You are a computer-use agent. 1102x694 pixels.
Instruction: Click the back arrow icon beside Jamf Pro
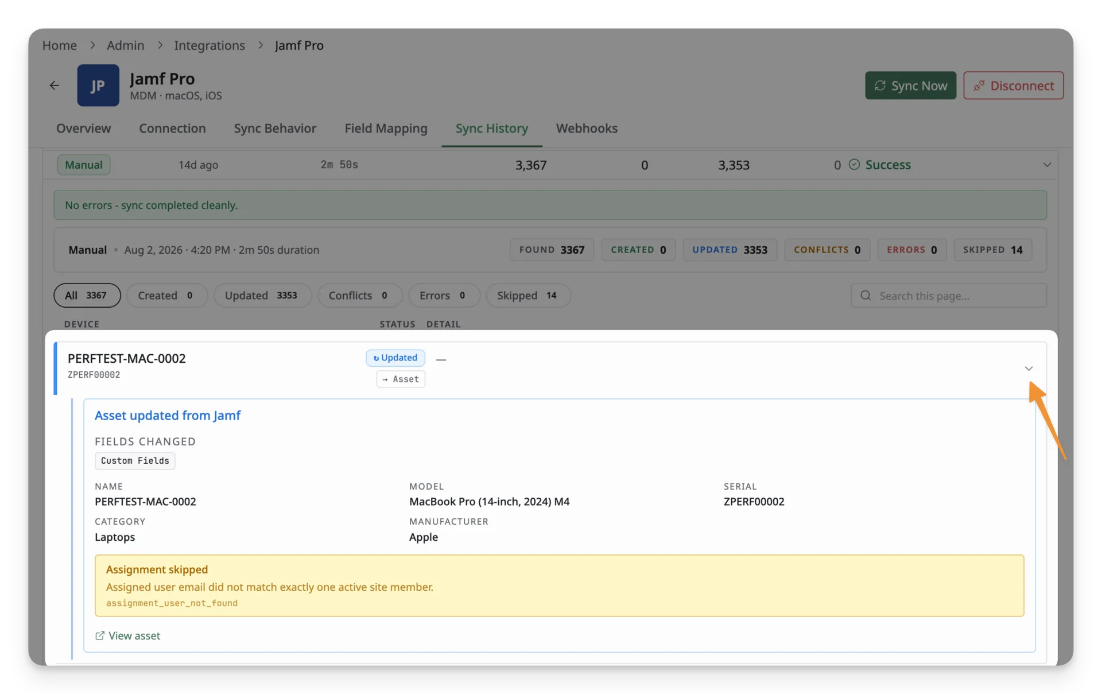[x=54, y=86]
